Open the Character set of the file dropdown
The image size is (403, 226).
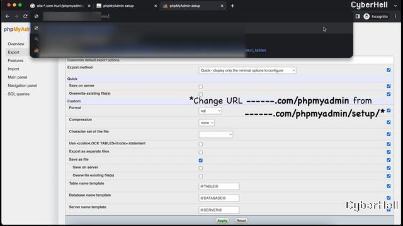(x=216, y=134)
